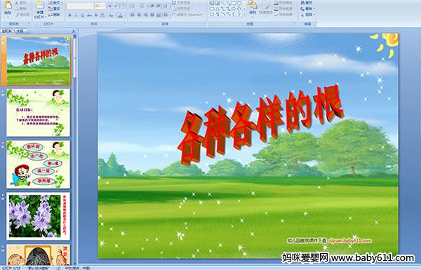The image size is (421, 270).
Task: Select the oval shape in shapes gallery
Action: pos(239,4)
